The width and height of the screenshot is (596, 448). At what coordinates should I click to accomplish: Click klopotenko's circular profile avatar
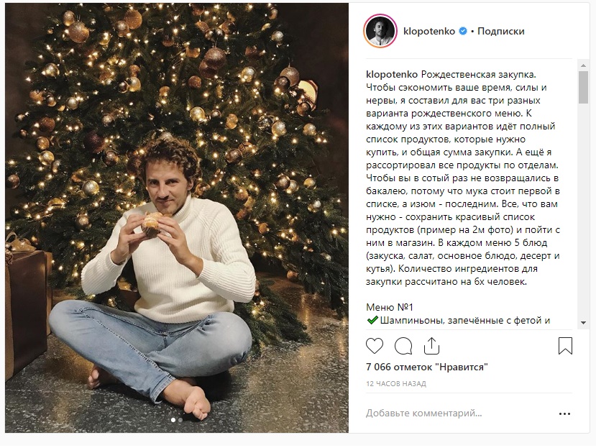380,30
